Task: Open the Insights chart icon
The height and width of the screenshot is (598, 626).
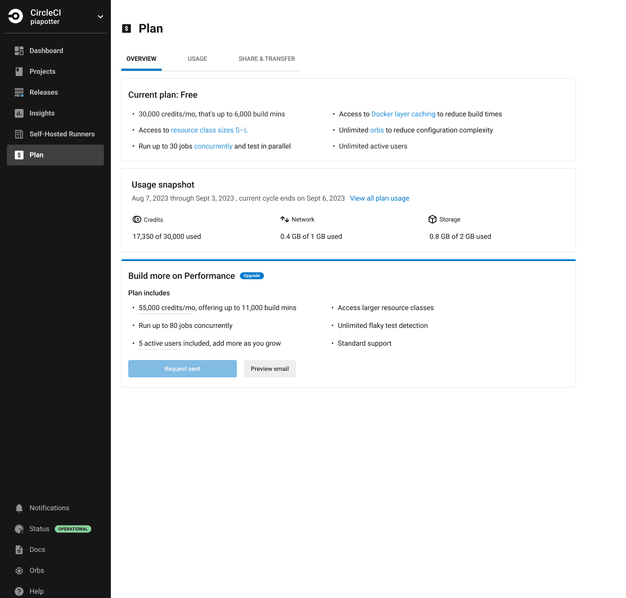Action: coord(19,113)
